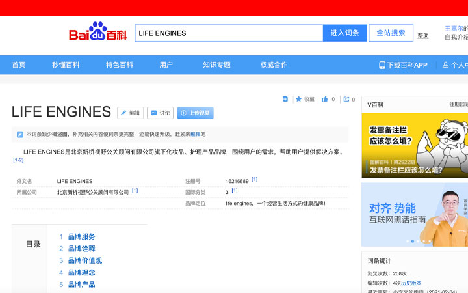The height and width of the screenshot is (293, 468).
Task: Jump to section 3 品牌价值观
Action: coord(85,260)
